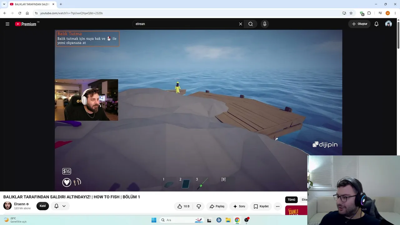The image size is (400, 225).
Task: Open the Elraenn channel name link
Action: pos(20,204)
